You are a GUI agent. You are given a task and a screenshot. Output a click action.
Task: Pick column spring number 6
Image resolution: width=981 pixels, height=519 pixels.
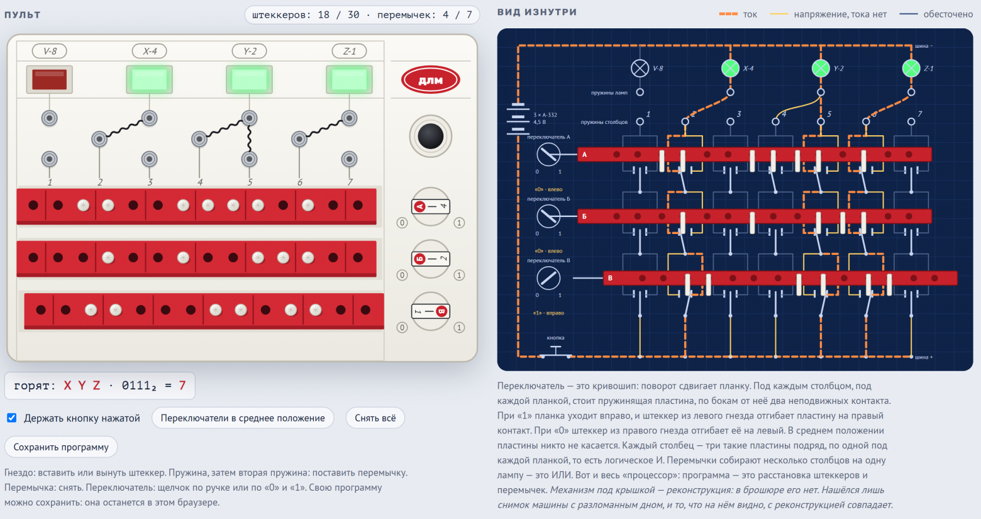click(299, 138)
